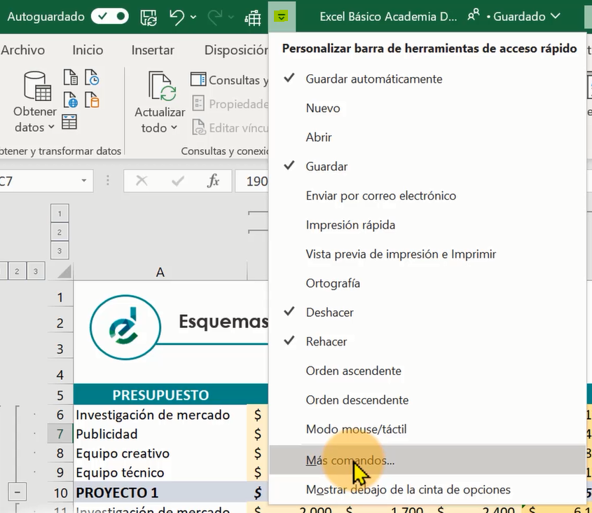592x513 pixels.
Task: Enable Impresión rápida option
Action: click(x=427, y=225)
